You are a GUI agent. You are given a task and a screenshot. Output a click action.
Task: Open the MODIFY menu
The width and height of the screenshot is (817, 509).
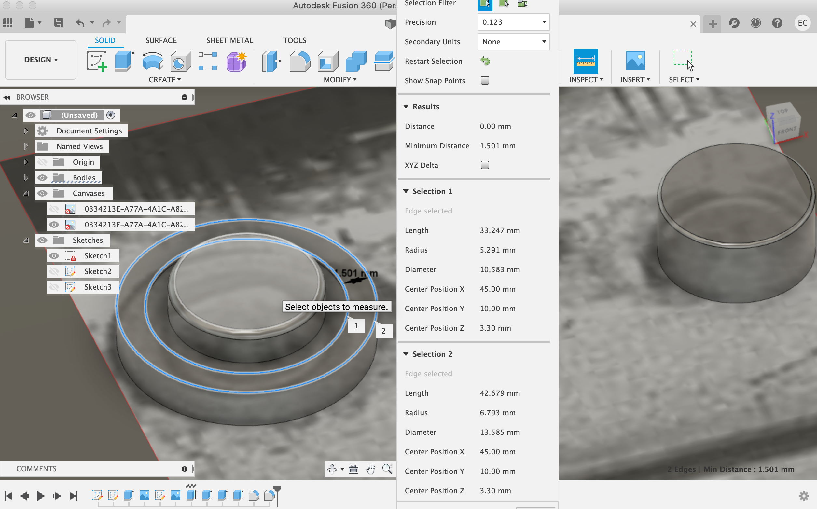pyautogui.click(x=340, y=80)
